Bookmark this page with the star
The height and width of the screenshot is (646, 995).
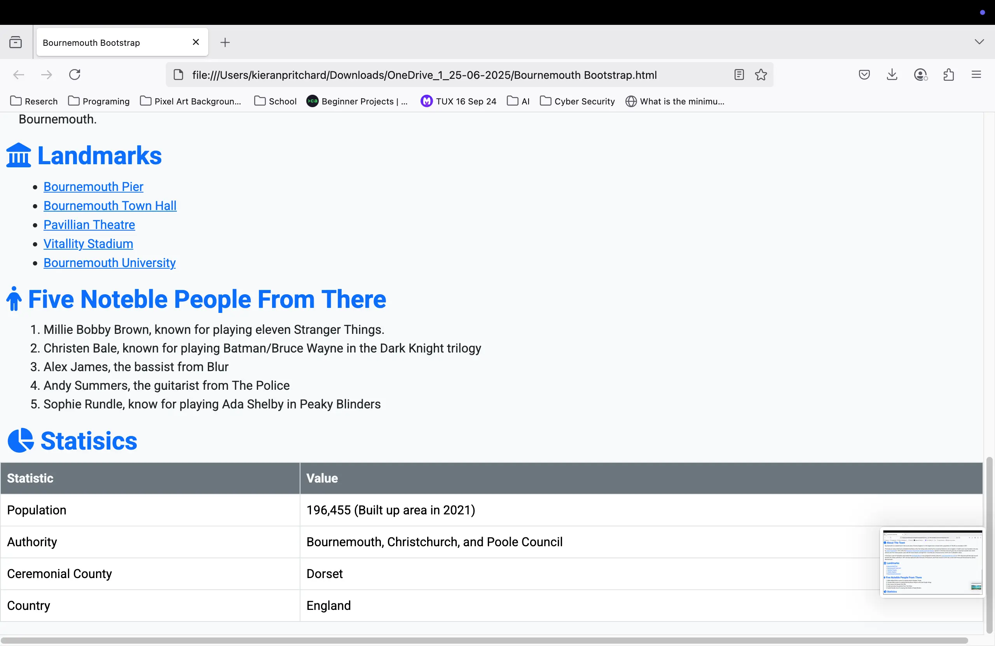[x=761, y=75]
